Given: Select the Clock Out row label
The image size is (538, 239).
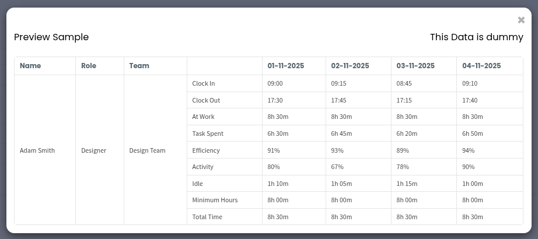Looking at the screenshot, I should pyautogui.click(x=206, y=100).
